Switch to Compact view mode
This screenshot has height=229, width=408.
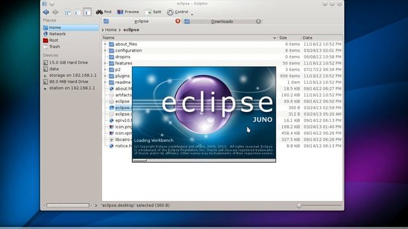click(x=77, y=12)
